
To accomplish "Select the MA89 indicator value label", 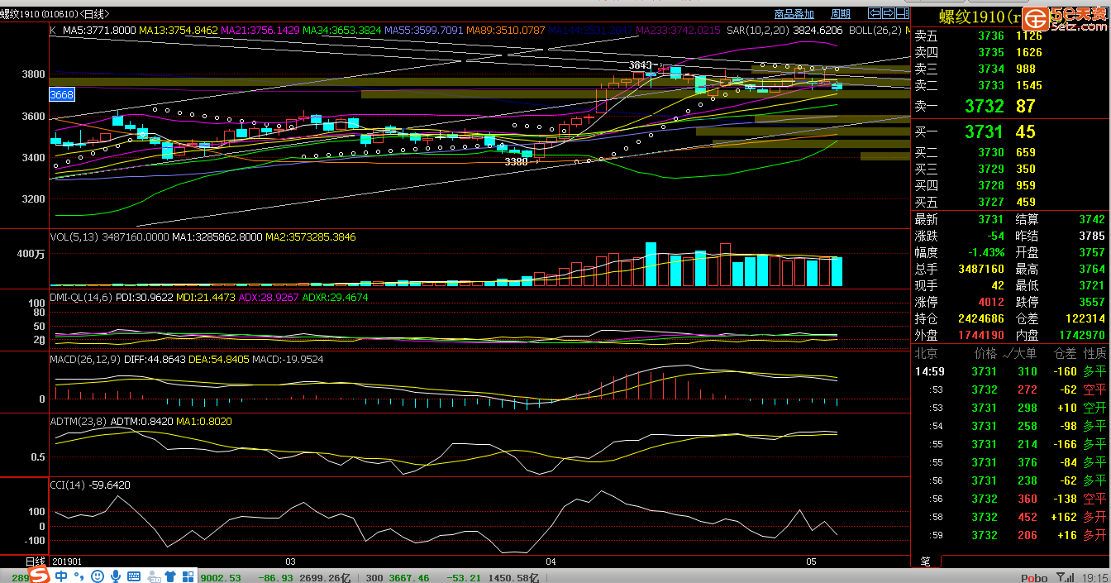I will [505, 30].
